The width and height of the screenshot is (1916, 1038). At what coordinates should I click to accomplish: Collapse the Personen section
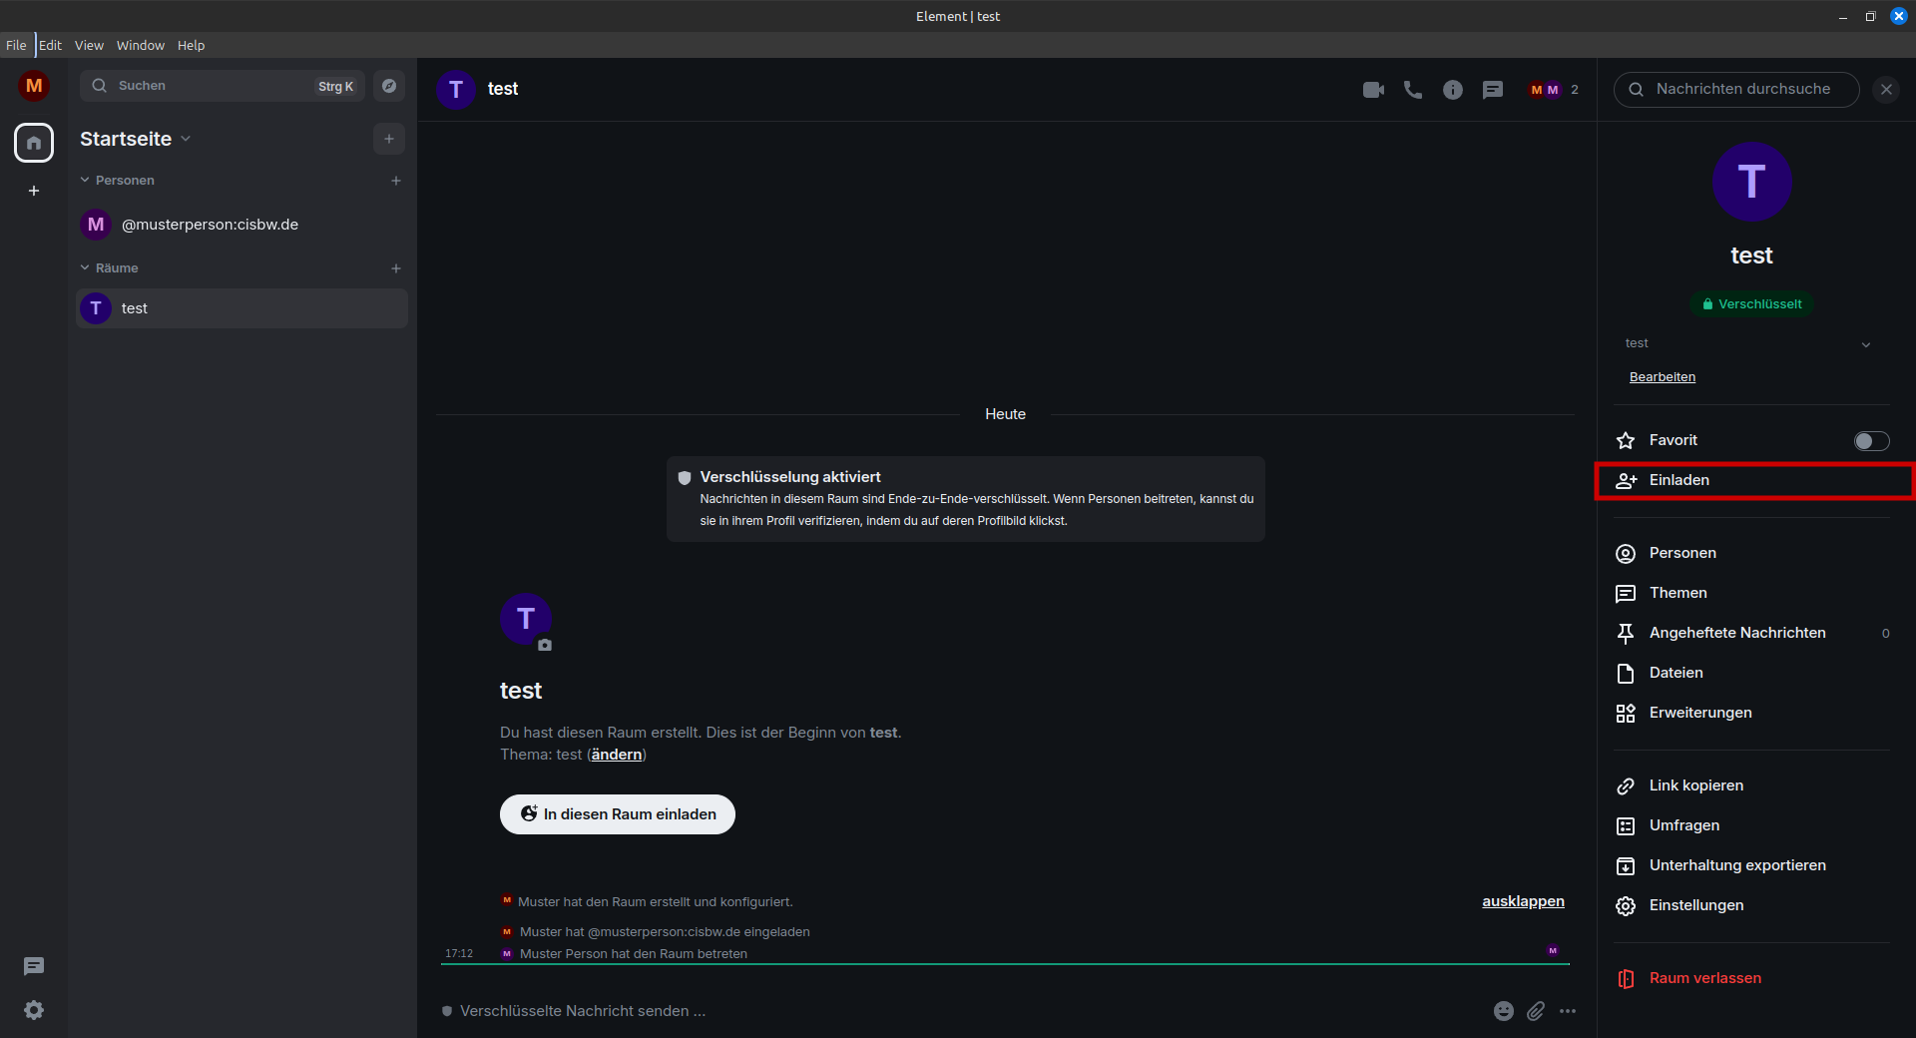click(x=86, y=181)
